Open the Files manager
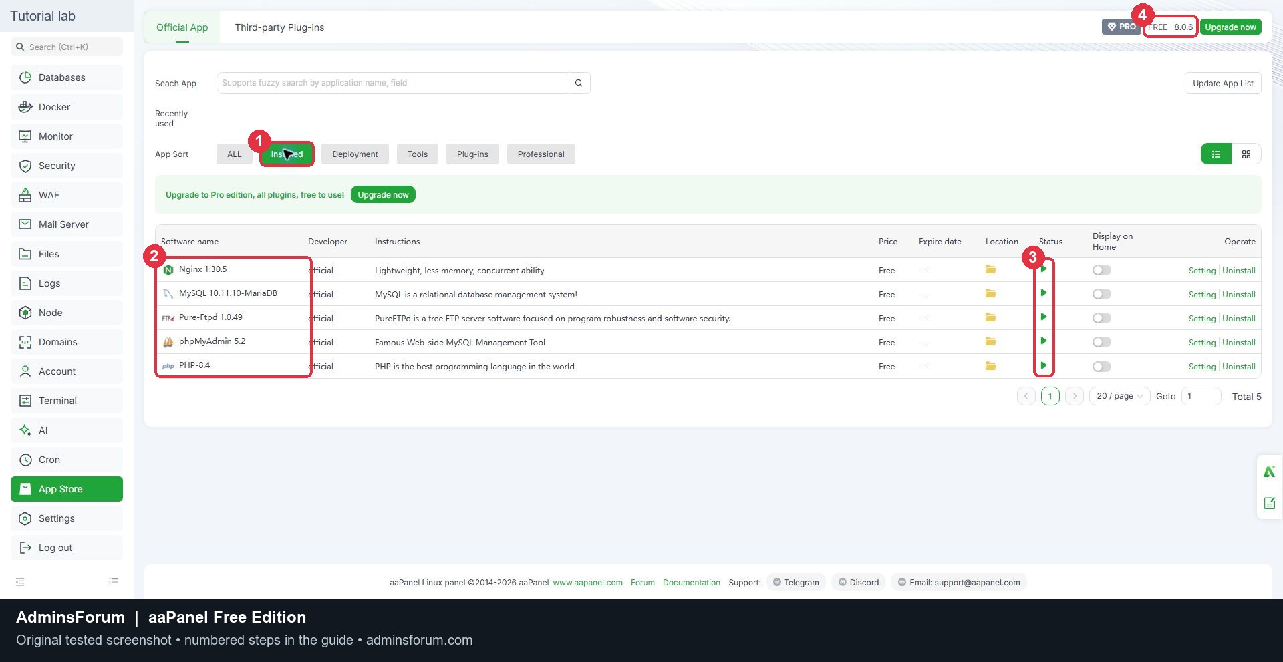This screenshot has height=662, width=1283. tap(67, 254)
